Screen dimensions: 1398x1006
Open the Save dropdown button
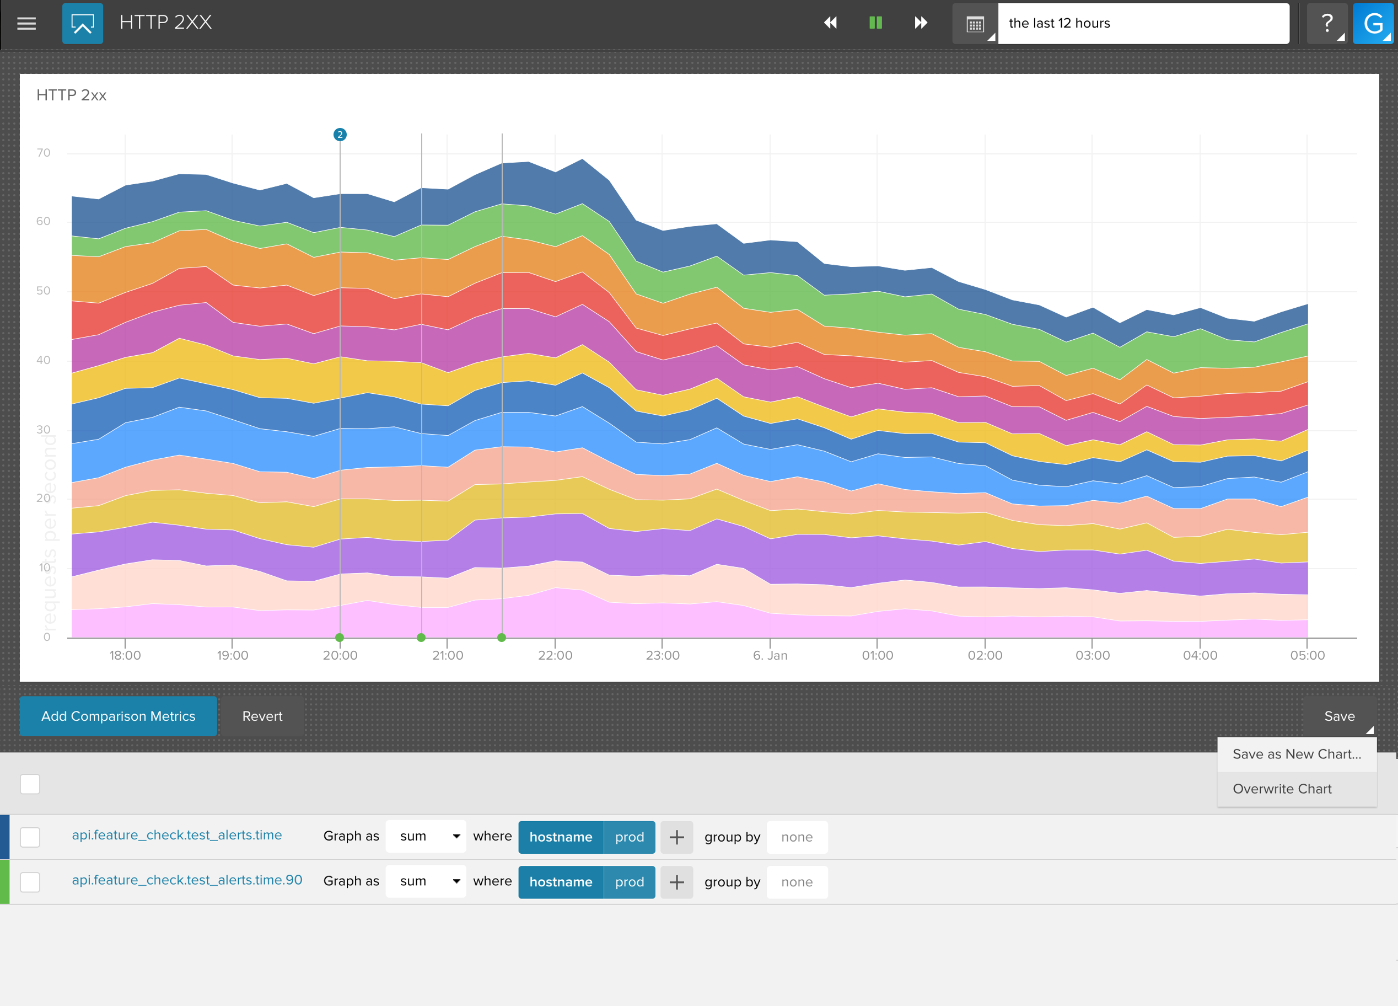pos(1340,716)
